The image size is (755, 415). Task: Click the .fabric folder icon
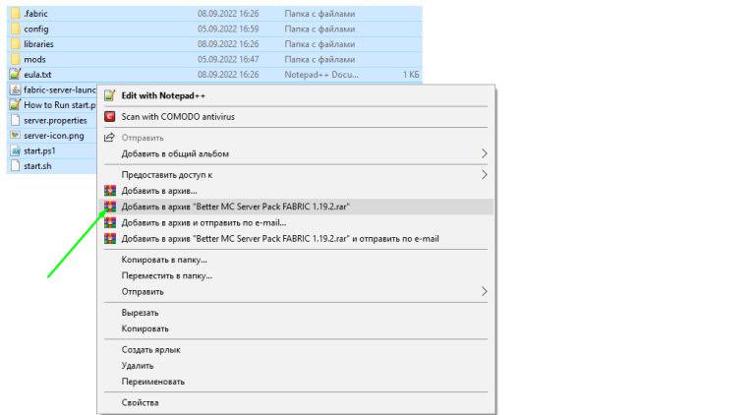pos(15,14)
